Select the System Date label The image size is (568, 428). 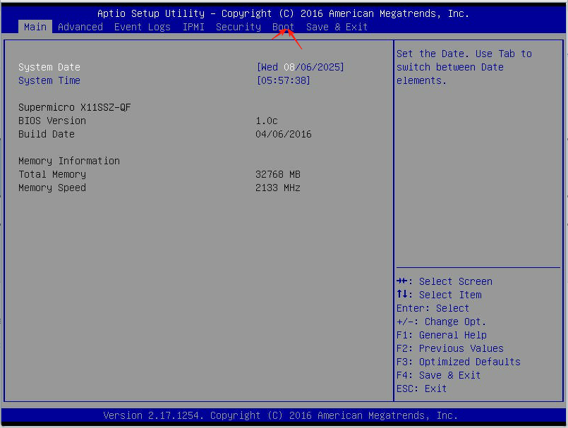pos(49,67)
